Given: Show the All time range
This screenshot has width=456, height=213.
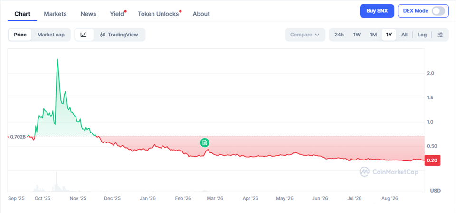Looking at the screenshot, I should pyautogui.click(x=404, y=35).
